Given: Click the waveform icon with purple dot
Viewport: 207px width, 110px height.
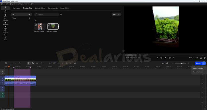Looking at the screenshot, I should [50, 63].
